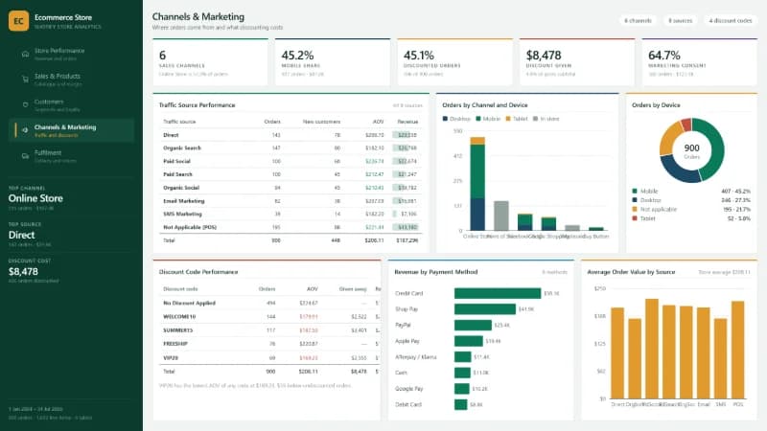Click the Traffic source column header
Image resolution: width=767 pixels, height=431 pixels.
click(179, 122)
